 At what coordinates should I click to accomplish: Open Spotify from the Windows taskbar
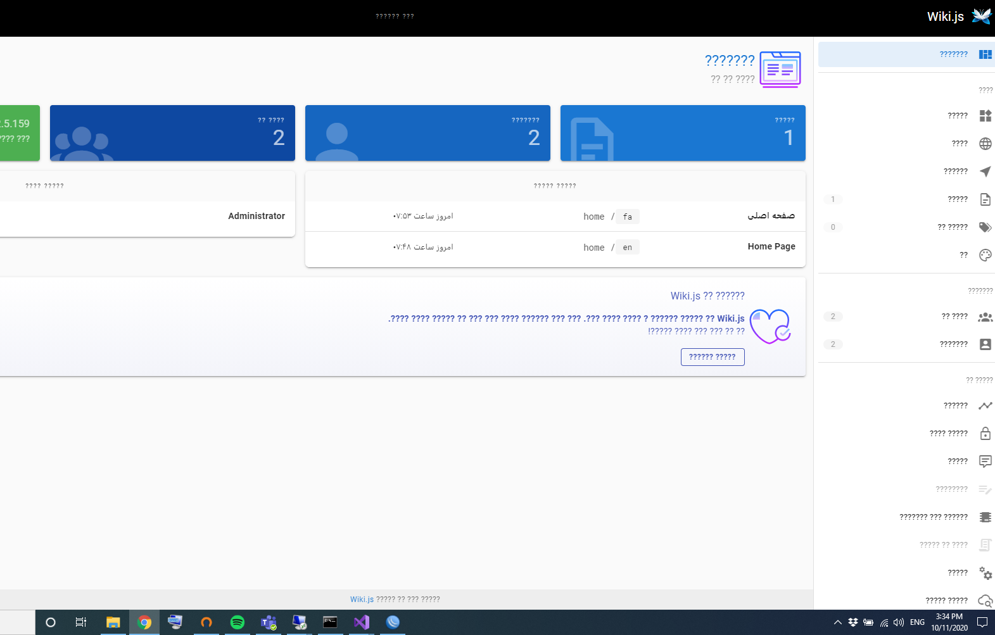238,622
